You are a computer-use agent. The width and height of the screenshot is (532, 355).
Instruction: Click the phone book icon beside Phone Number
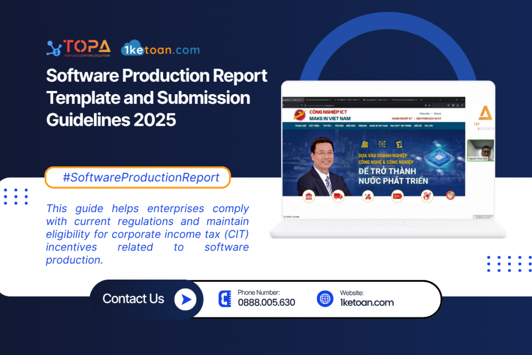(225, 298)
